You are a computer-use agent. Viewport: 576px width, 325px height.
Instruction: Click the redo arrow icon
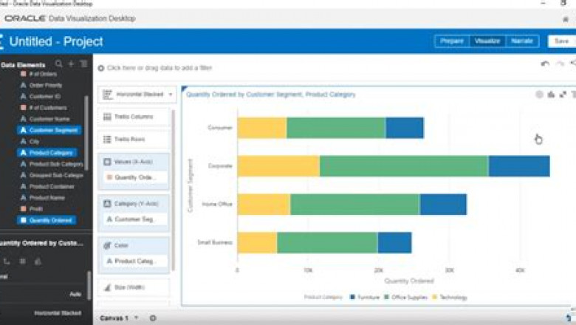560,64
